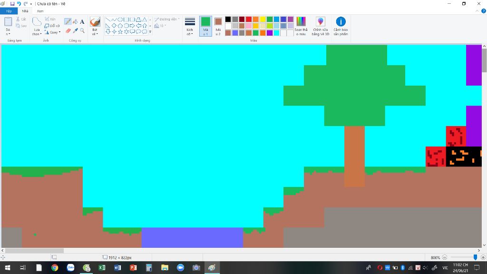This screenshot has height=274, width=487.
Task: Choose the cloud callout shape
Action: (x=145, y=31)
